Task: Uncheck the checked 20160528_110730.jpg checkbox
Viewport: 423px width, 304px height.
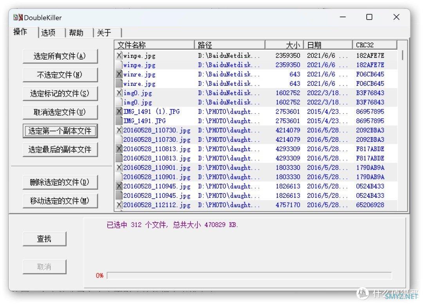Action: click(119, 130)
